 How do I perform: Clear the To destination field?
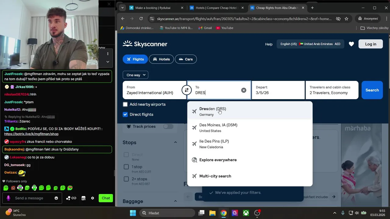[244, 90]
